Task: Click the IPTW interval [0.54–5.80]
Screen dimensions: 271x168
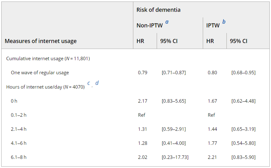Action: (x=243, y=143)
